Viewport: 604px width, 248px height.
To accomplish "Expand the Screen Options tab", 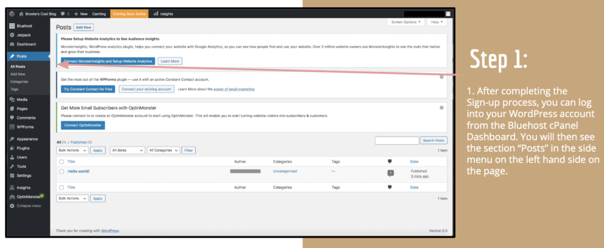I will point(406,22).
